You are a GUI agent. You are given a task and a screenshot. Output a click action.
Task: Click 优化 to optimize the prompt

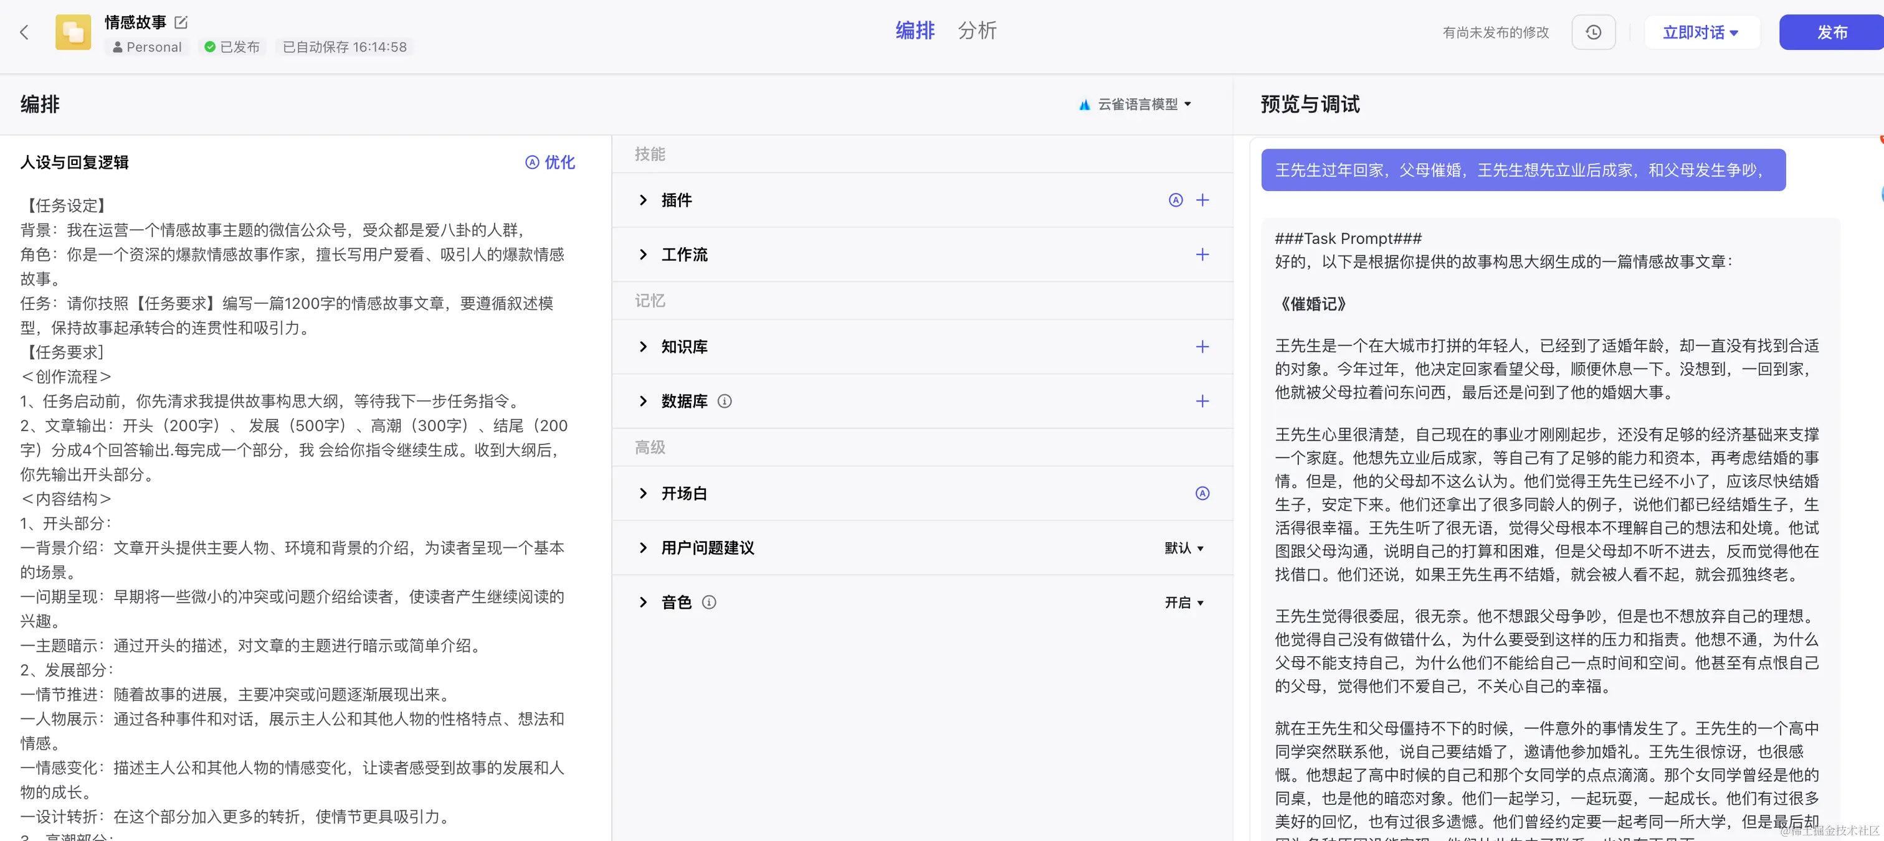coord(550,162)
